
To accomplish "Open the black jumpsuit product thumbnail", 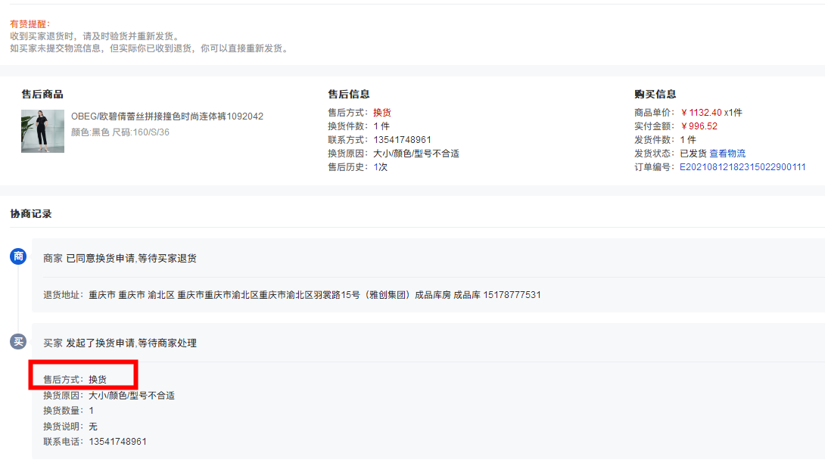I will pos(42,131).
